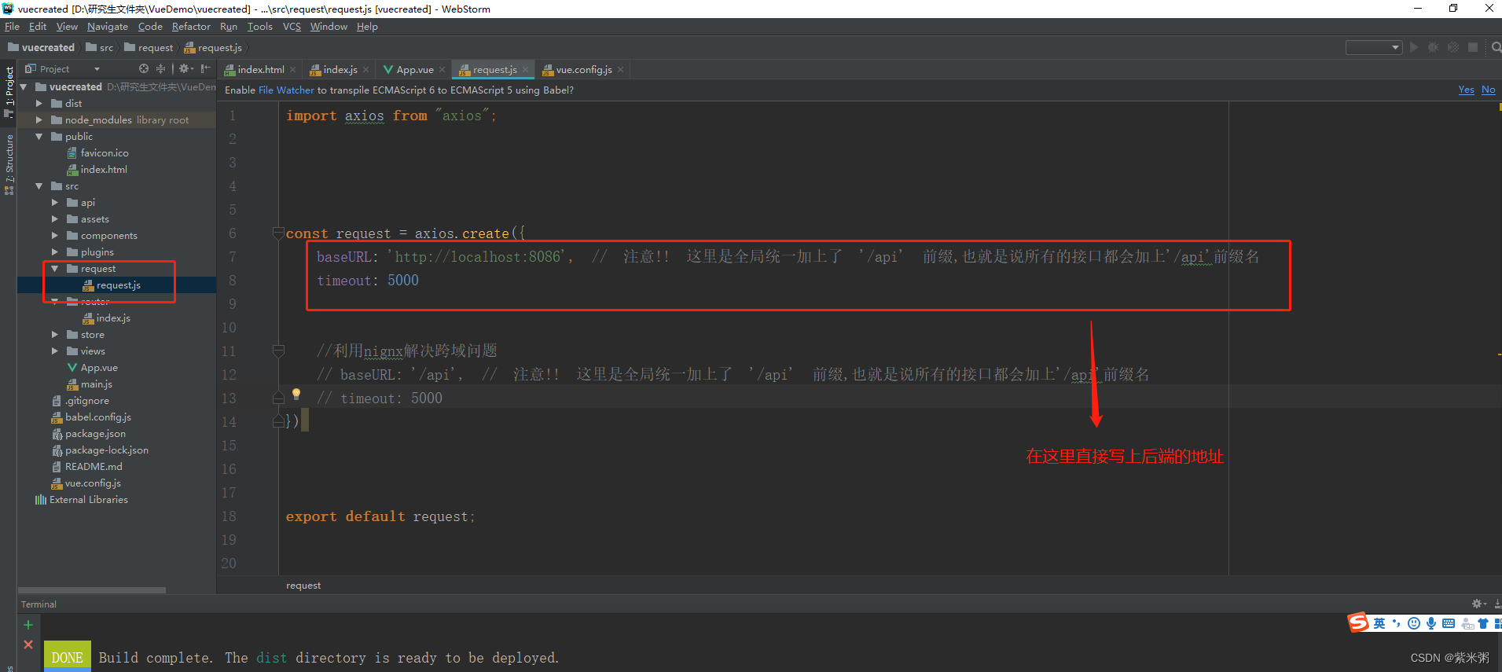
Task: Open the Navigate menu
Action: [x=108, y=27]
